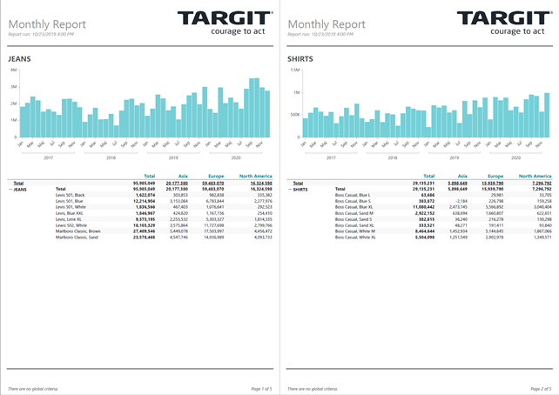Image resolution: width=559 pixels, height=395 pixels.
Task: Click the Asia column header in JEANS table
Action: pyautogui.click(x=183, y=176)
